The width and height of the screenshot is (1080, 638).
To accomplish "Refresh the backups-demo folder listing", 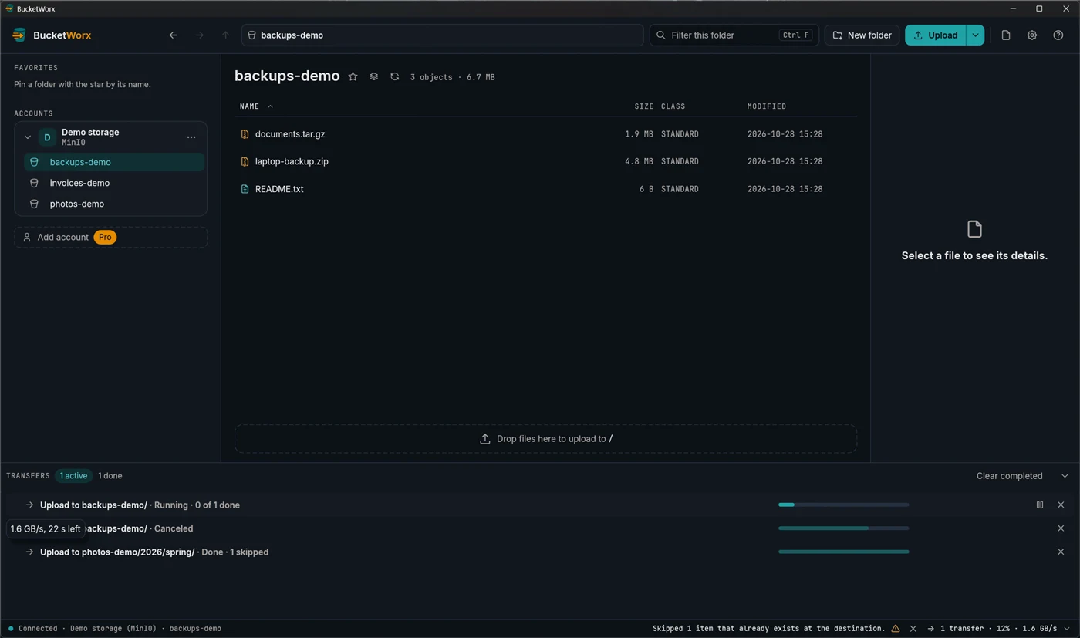I will coord(395,76).
